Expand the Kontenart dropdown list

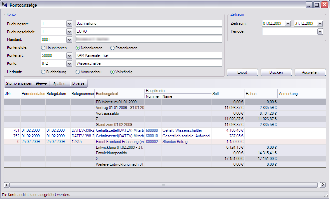click(x=69, y=55)
